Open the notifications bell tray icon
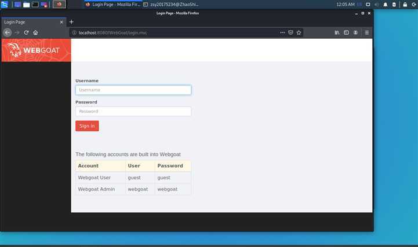 coord(385,5)
